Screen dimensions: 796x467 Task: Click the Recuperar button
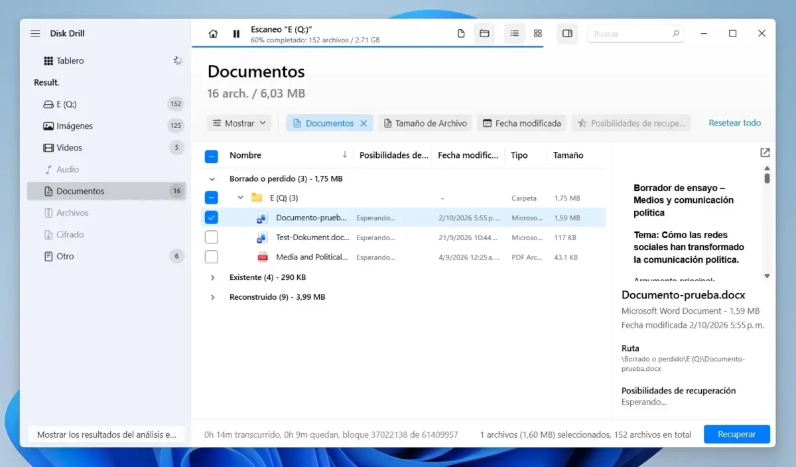point(737,434)
